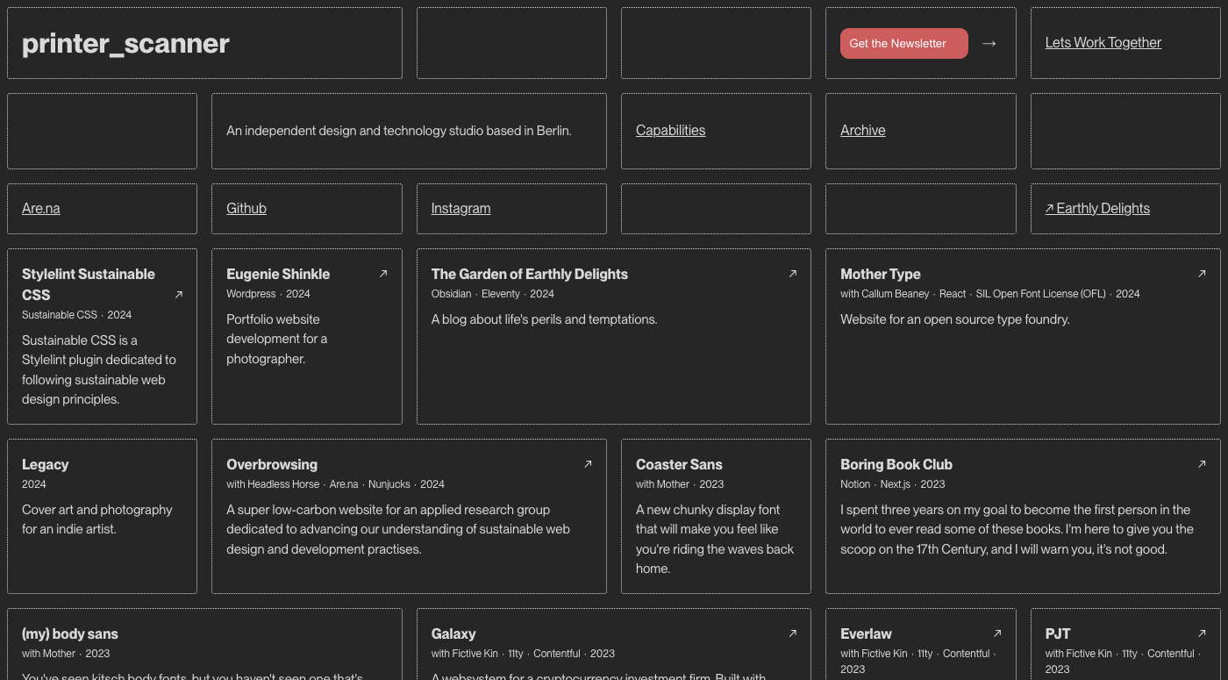Image resolution: width=1228 pixels, height=680 pixels.
Task: Open the Instagram link
Action: (460, 208)
